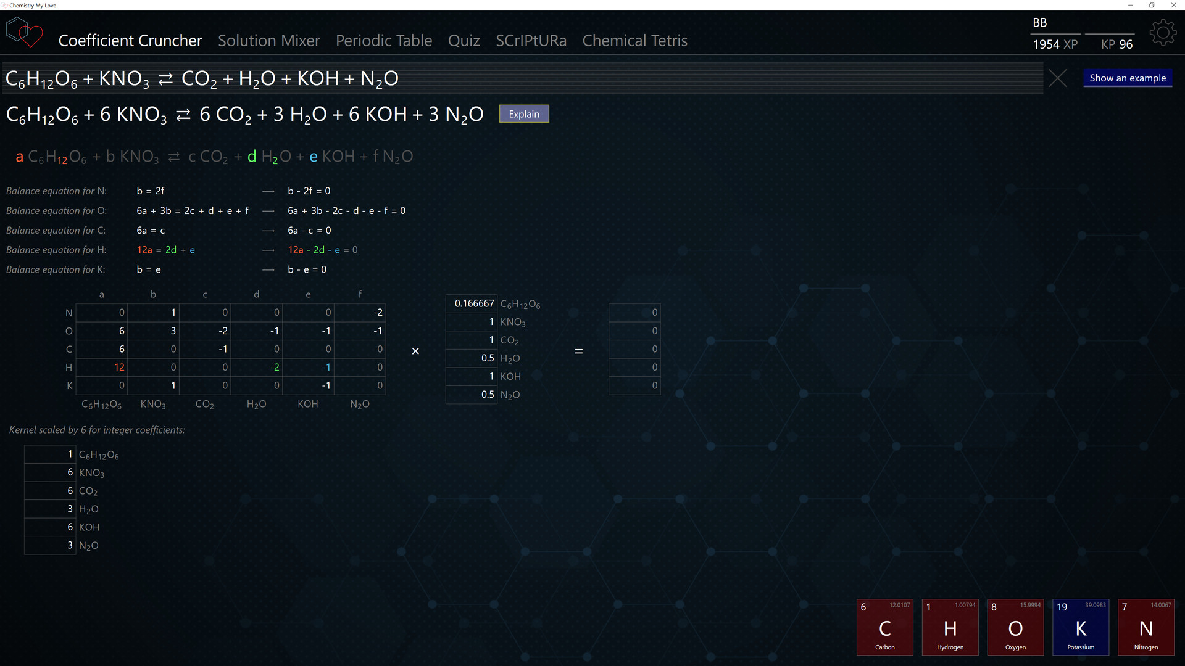1185x666 pixels.
Task: Click the XP score display area
Action: point(1055,45)
